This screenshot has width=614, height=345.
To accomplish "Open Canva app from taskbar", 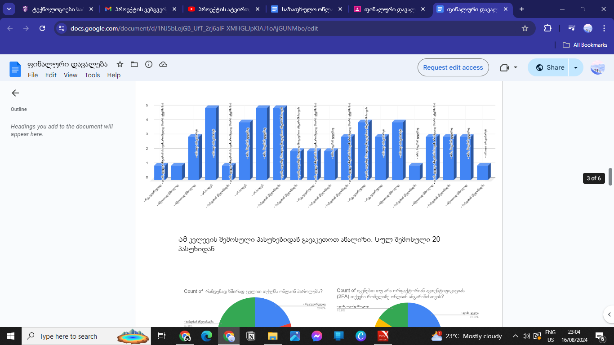I will tap(361, 336).
